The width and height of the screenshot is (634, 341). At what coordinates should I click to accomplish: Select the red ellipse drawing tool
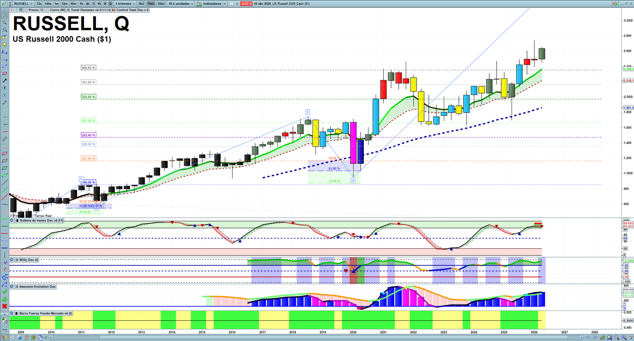[4, 154]
